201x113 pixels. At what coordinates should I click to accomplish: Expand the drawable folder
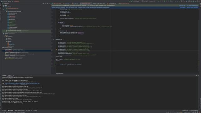pos(5,37)
